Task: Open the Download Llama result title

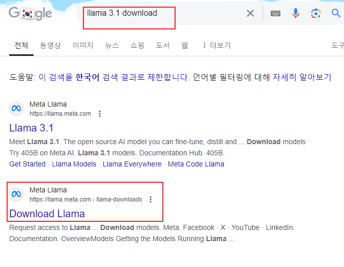Action: (47, 214)
